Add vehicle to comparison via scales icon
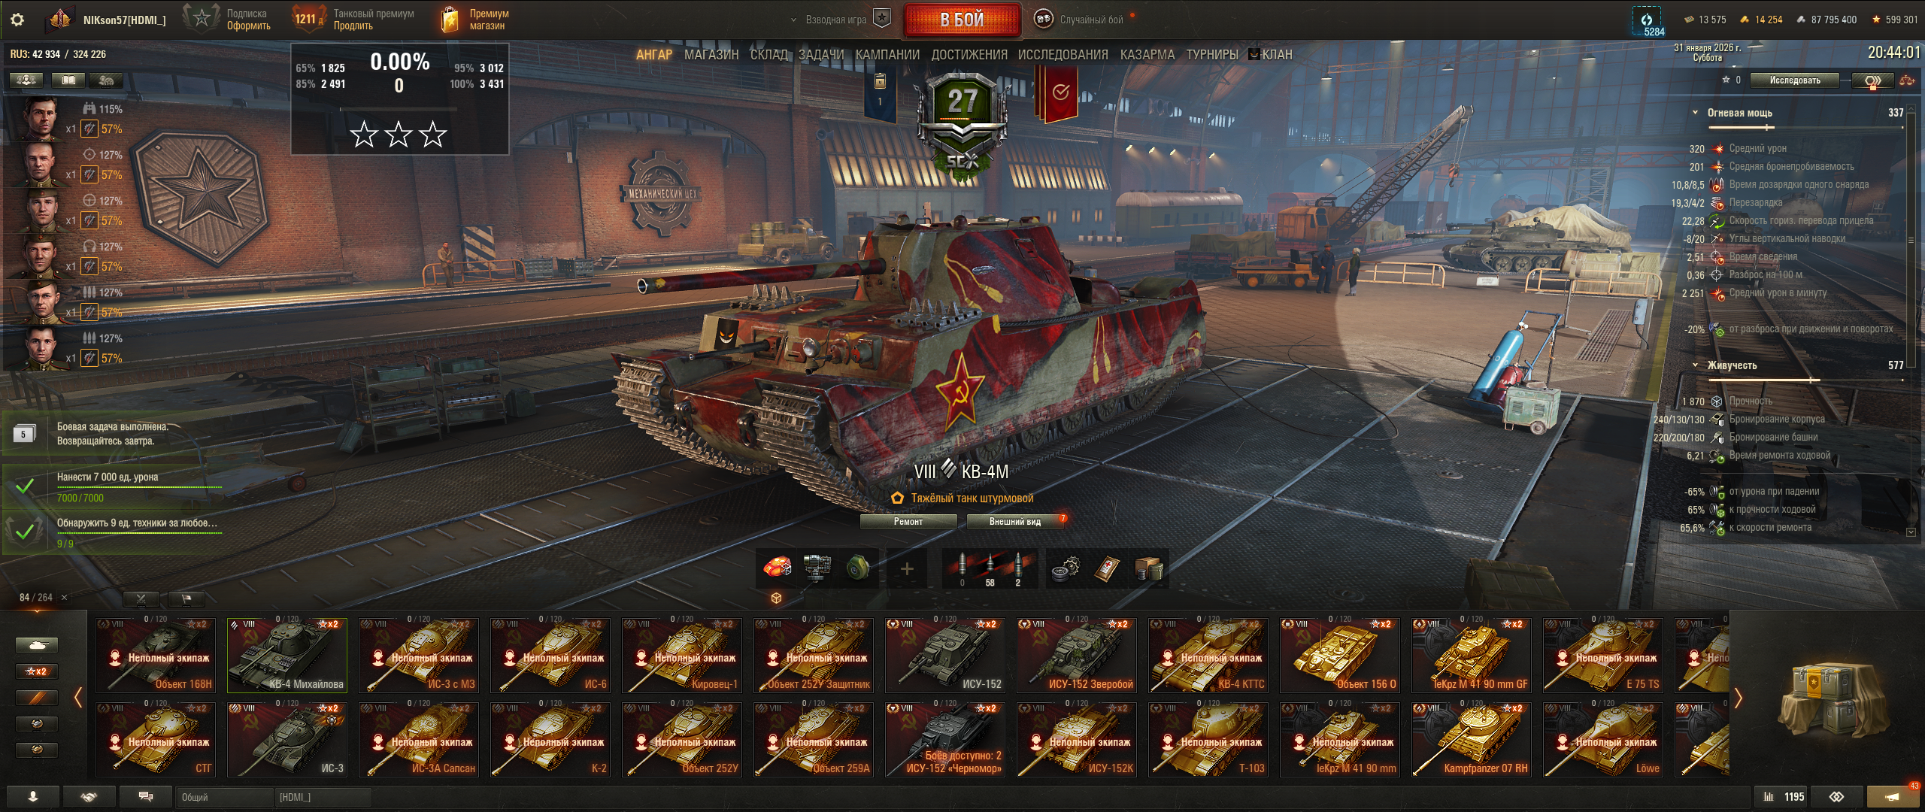Image resolution: width=1925 pixels, height=812 pixels. [1906, 80]
